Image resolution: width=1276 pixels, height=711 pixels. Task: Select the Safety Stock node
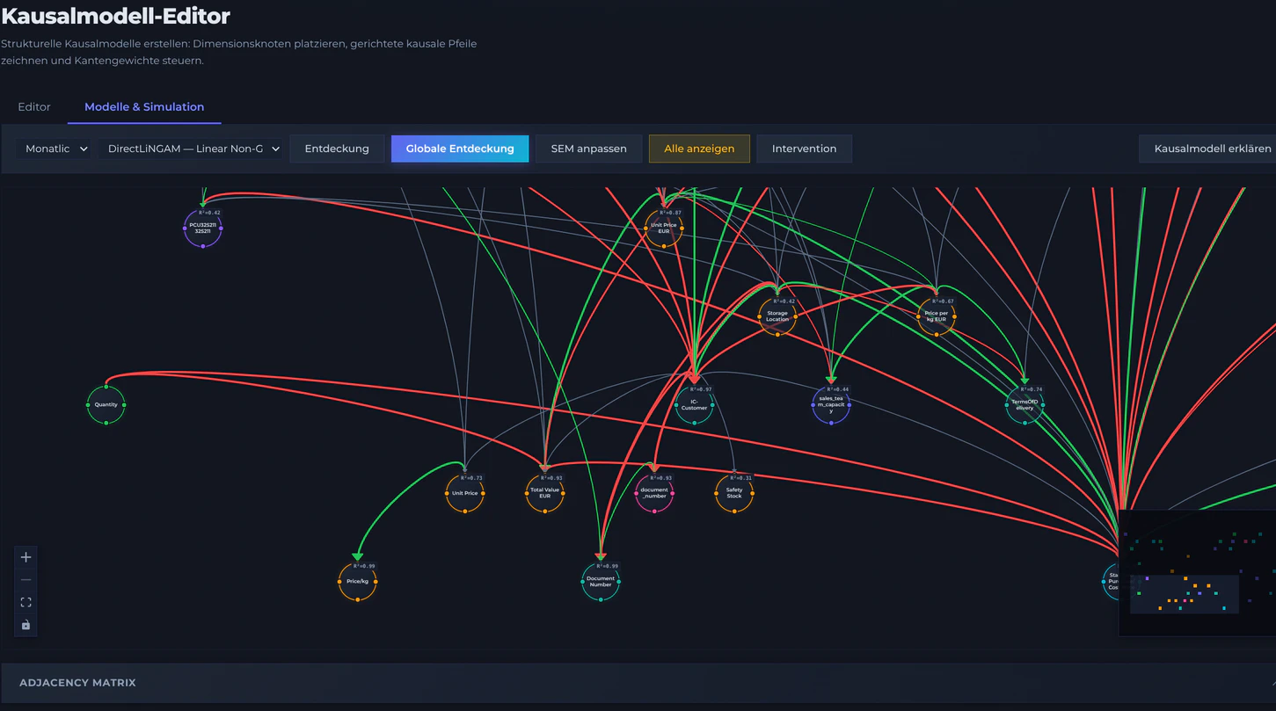coord(734,493)
